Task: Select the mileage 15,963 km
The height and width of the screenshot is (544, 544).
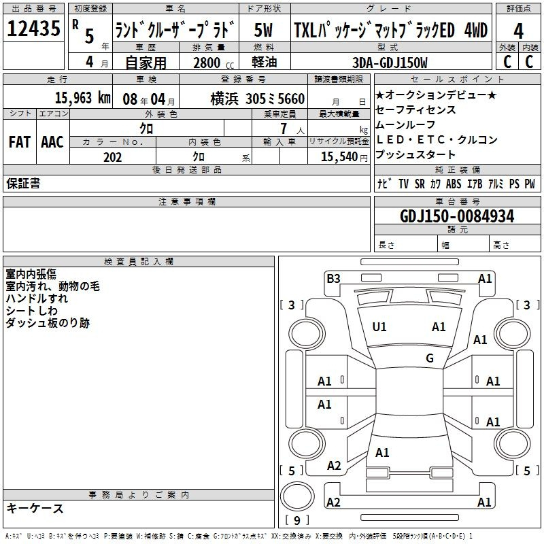Action: (82, 98)
